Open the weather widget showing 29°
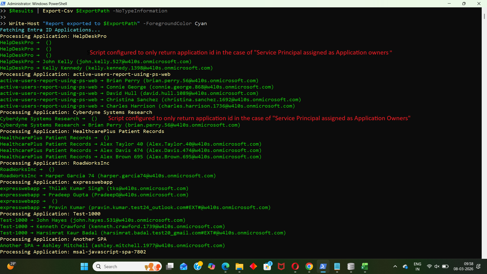The image size is (487, 274). pyautogui.click(x=11, y=266)
